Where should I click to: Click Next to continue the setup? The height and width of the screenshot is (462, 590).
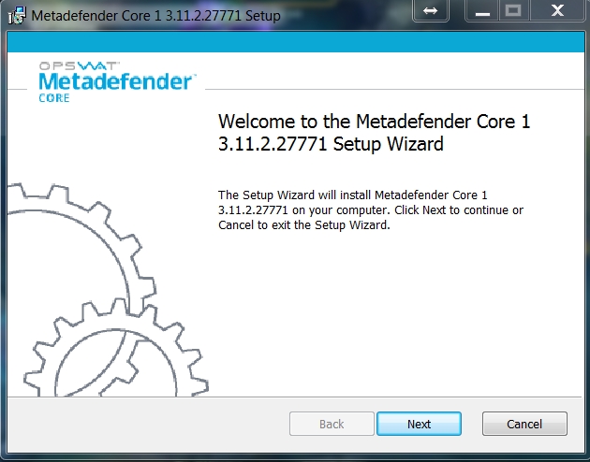(419, 424)
